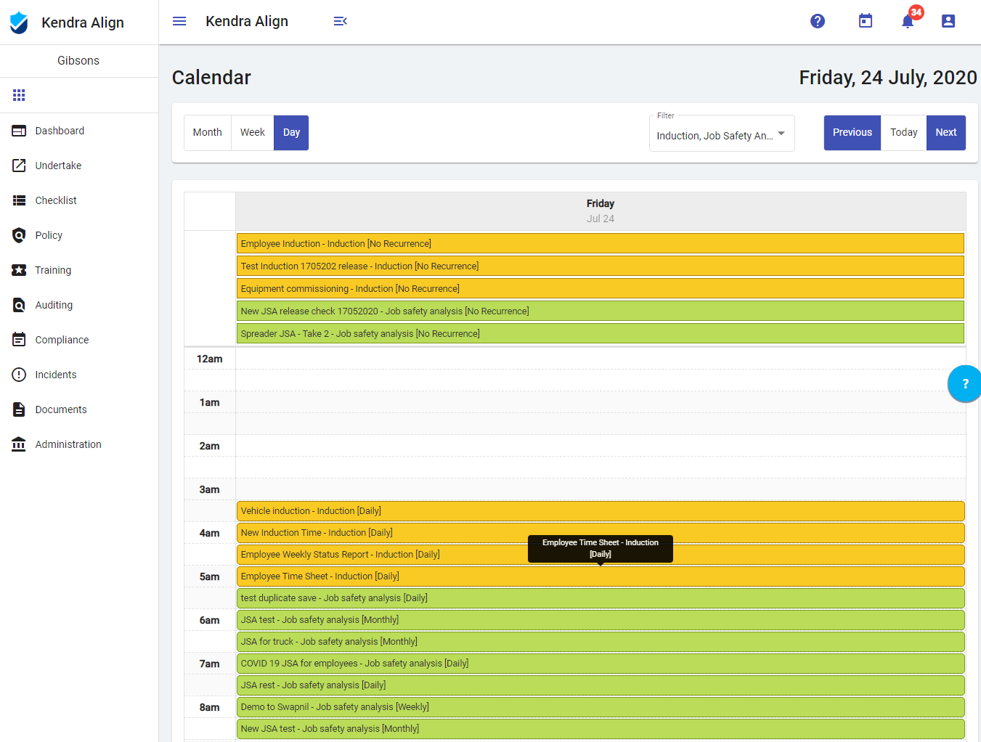Open the floating blue help bubble
Image resolution: width=981 pixels, height=742 pixels.
(x=964, y=383)
